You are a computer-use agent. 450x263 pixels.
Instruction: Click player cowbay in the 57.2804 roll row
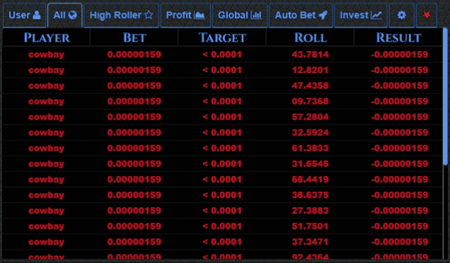[x=46, y=117]
